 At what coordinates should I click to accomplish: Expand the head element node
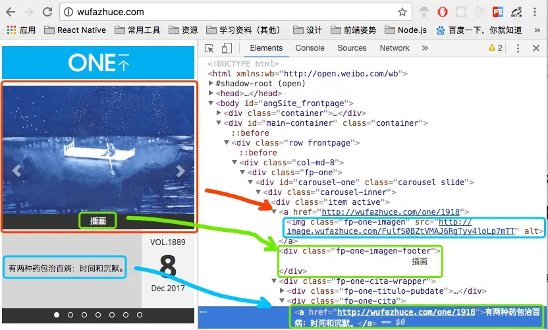(x=211, y=93)
